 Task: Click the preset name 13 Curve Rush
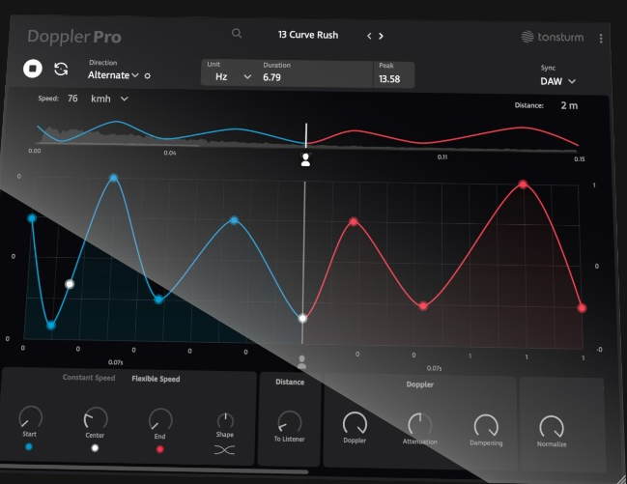click(x=308, y=35)
